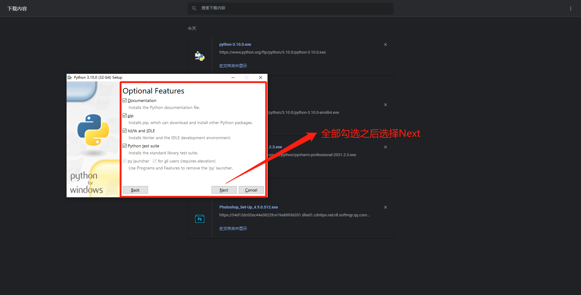
Task: Open the three-dot menu in downloads page
Action: [x=571, y=8]
